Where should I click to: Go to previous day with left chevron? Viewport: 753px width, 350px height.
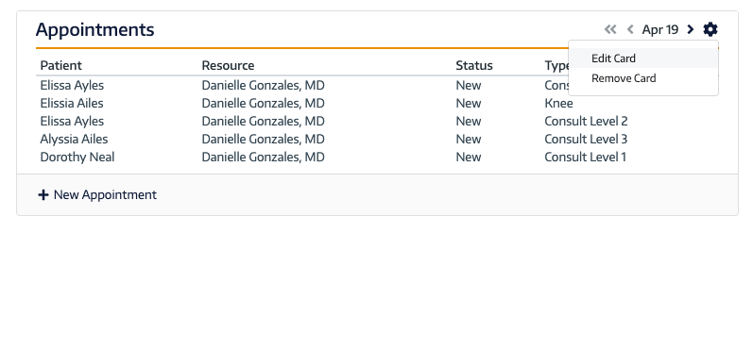point(630,30)
